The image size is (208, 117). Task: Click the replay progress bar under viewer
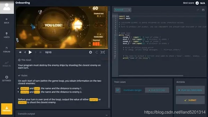coord(62,48)
